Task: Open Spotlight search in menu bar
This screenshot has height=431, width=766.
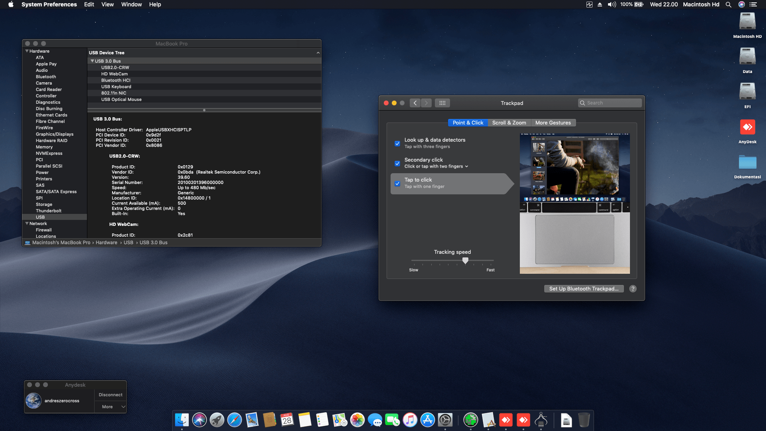Action: pyautogui.click(x=728, y=4)
